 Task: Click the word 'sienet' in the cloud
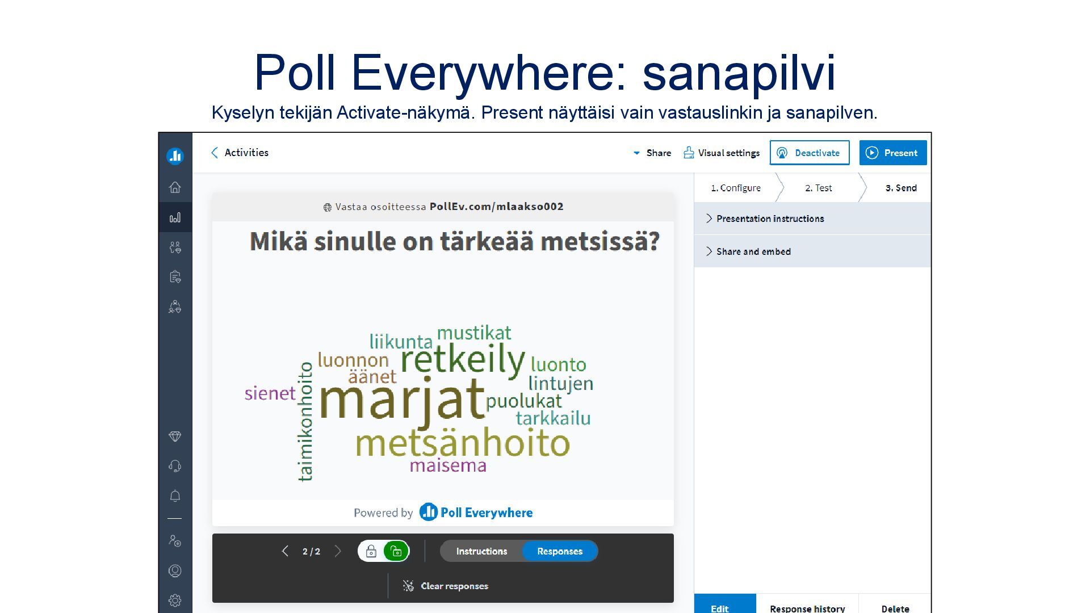click(x=270, y=393)
